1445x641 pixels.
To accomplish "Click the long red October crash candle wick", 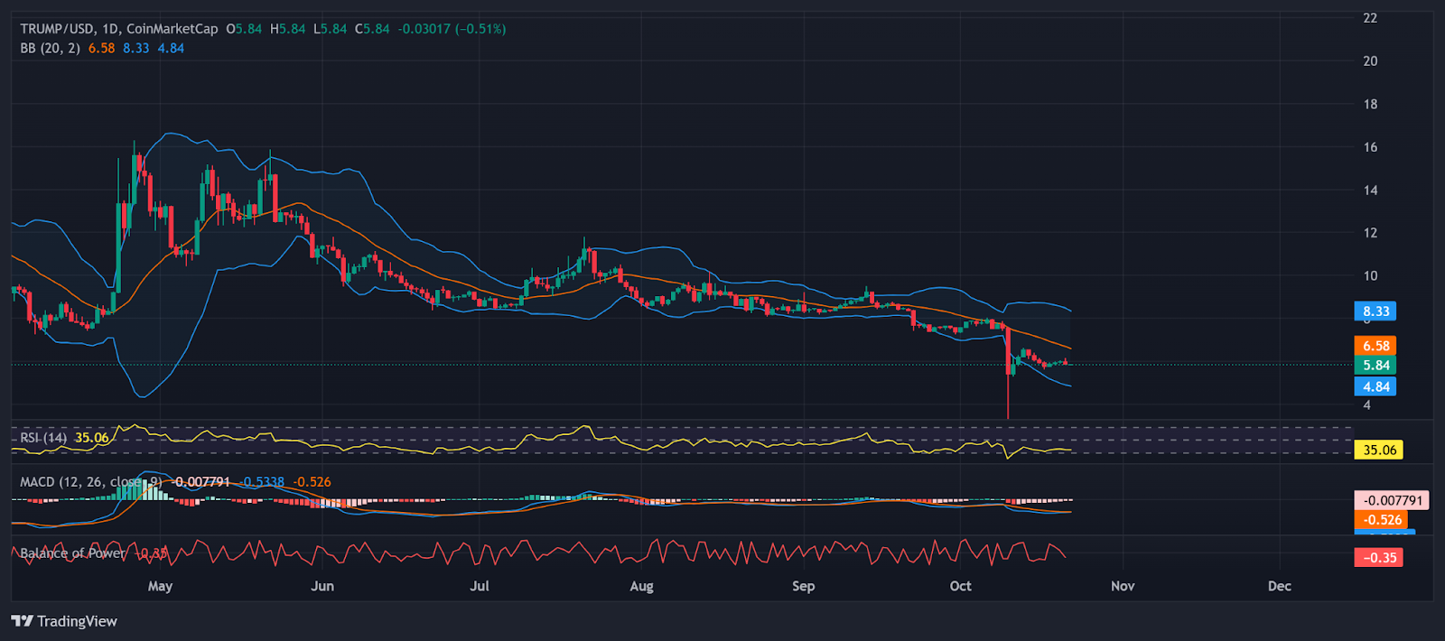I will click(1008, 397).
